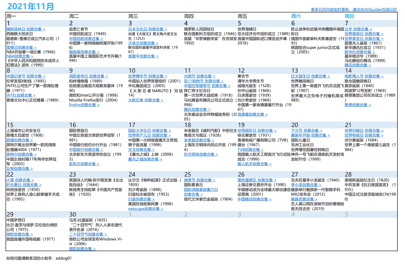Screen dimensions: 405x264
Task: Open 微软创意合集 link on day 30
Action: click(x=82, y=249)
